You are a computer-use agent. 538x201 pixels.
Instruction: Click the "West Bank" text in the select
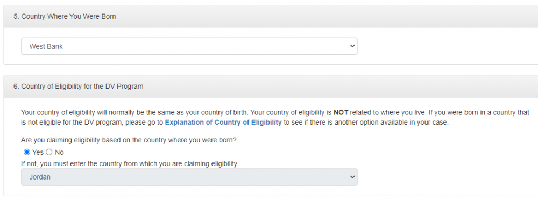(x=46, y=46)
